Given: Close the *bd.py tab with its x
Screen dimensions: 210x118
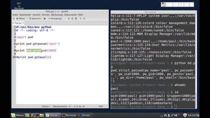Looking at the screenshot, I should (x=23, y=23).
